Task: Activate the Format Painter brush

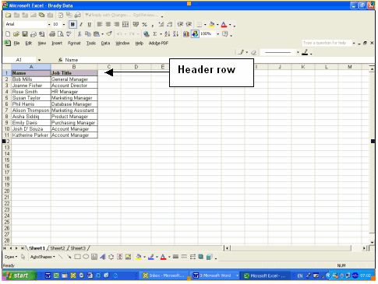Action: pyautogui.click(x=109, y=34)
